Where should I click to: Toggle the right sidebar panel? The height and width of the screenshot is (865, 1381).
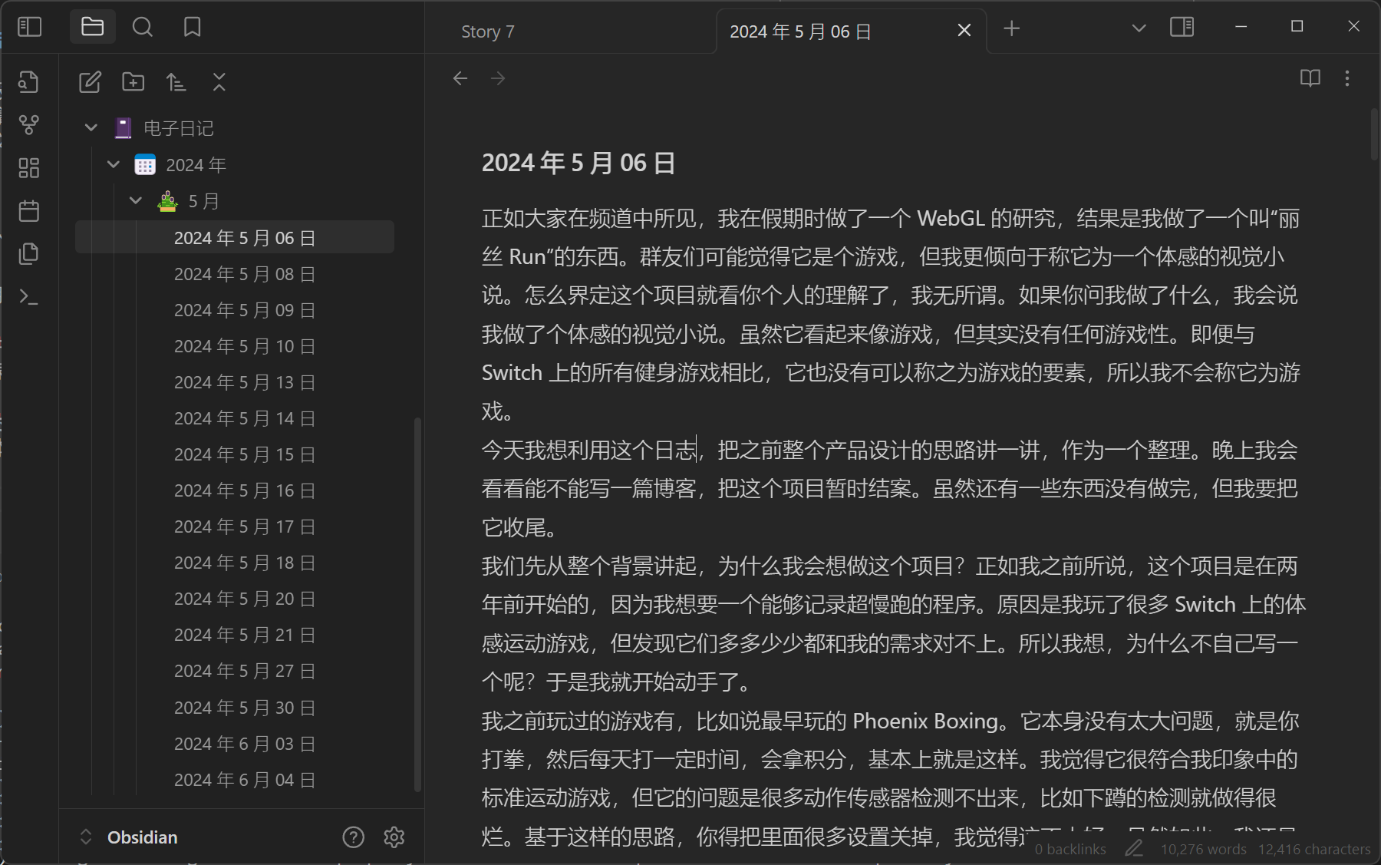[1182, 28]
